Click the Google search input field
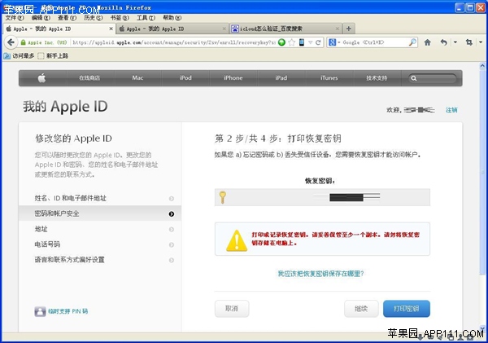 click(x=373, y=42)
